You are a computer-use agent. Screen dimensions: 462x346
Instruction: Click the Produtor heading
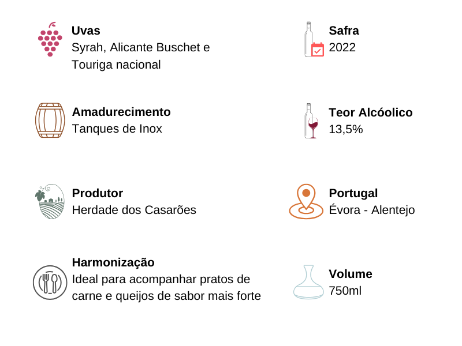coord(98,193)
